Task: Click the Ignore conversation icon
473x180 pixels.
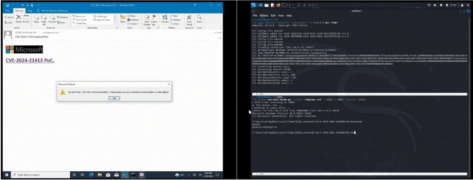Action: point(9,17)
